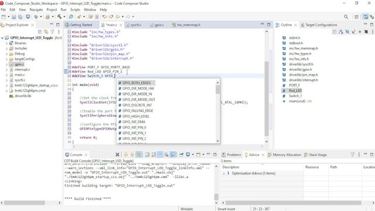Click the Debug bug toolbar icon
The height and width of the screenshot is (211, 375).
click(36, 17)
